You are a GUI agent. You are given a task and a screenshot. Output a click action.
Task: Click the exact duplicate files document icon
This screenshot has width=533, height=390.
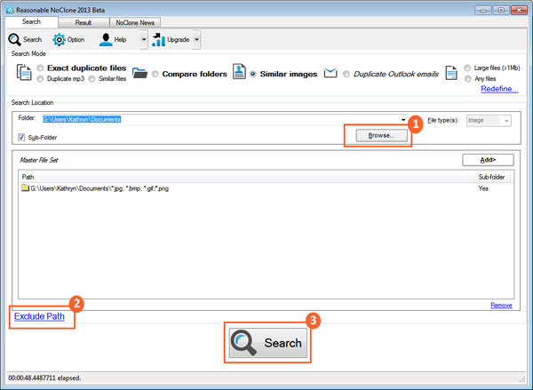24,72
